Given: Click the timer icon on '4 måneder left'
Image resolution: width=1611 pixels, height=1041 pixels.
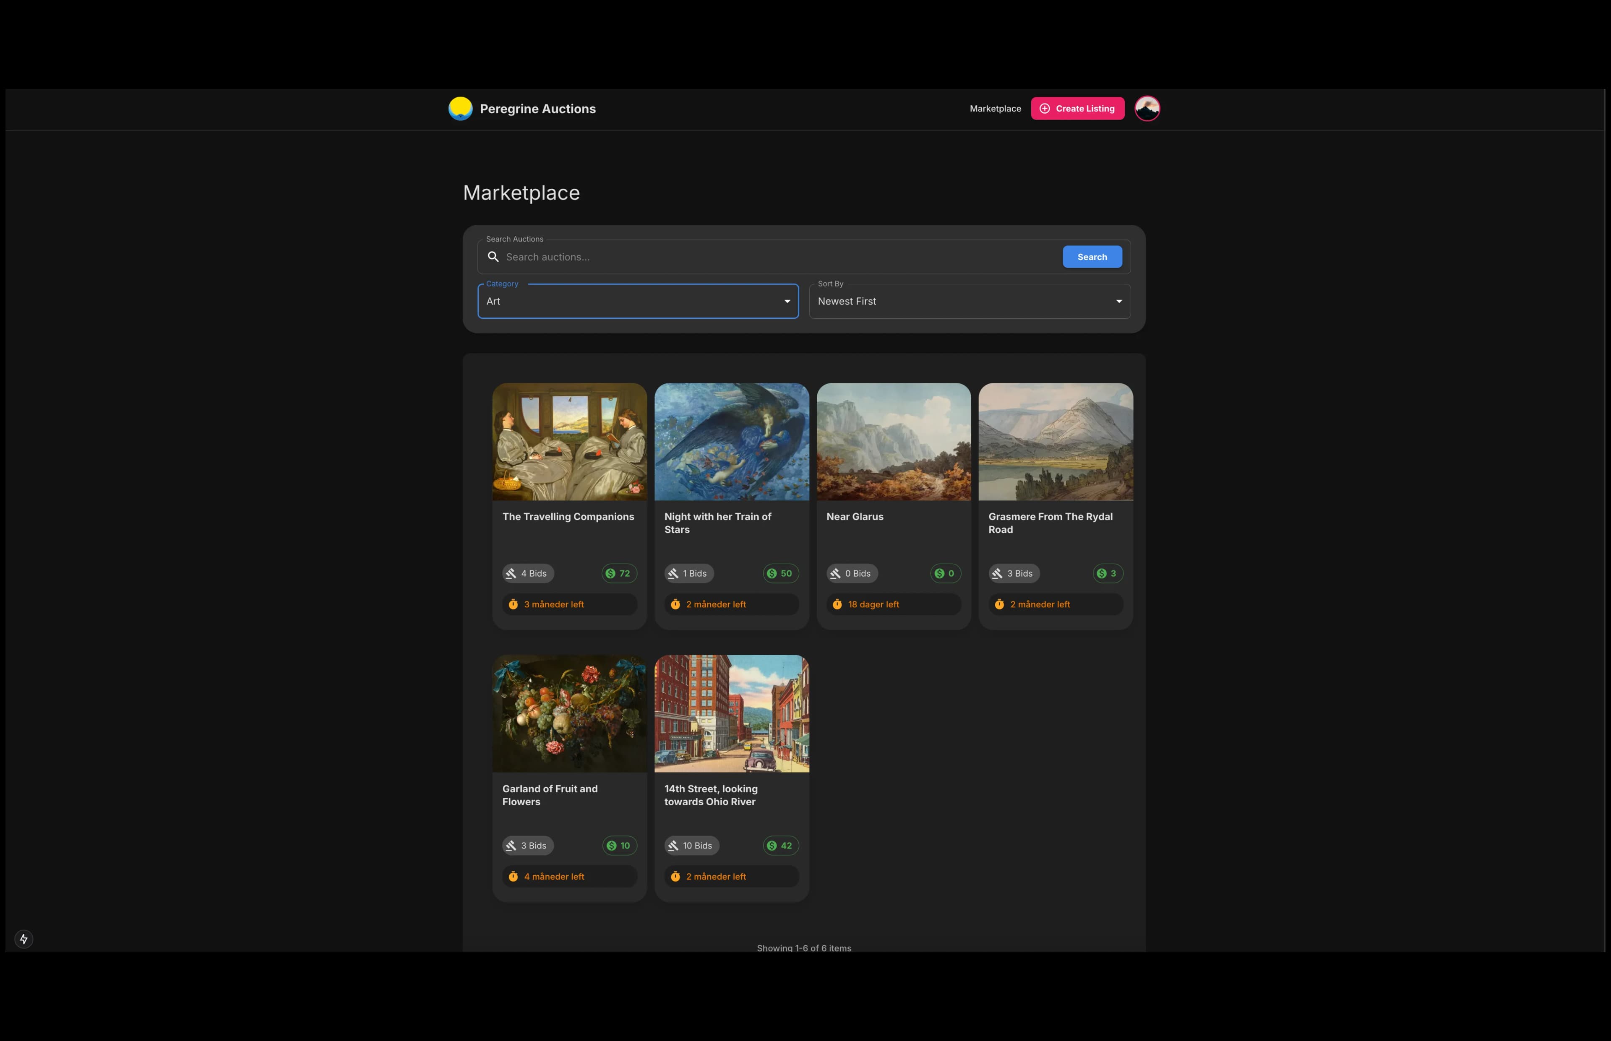Looking at the screenshot, I should coord(514,876).
